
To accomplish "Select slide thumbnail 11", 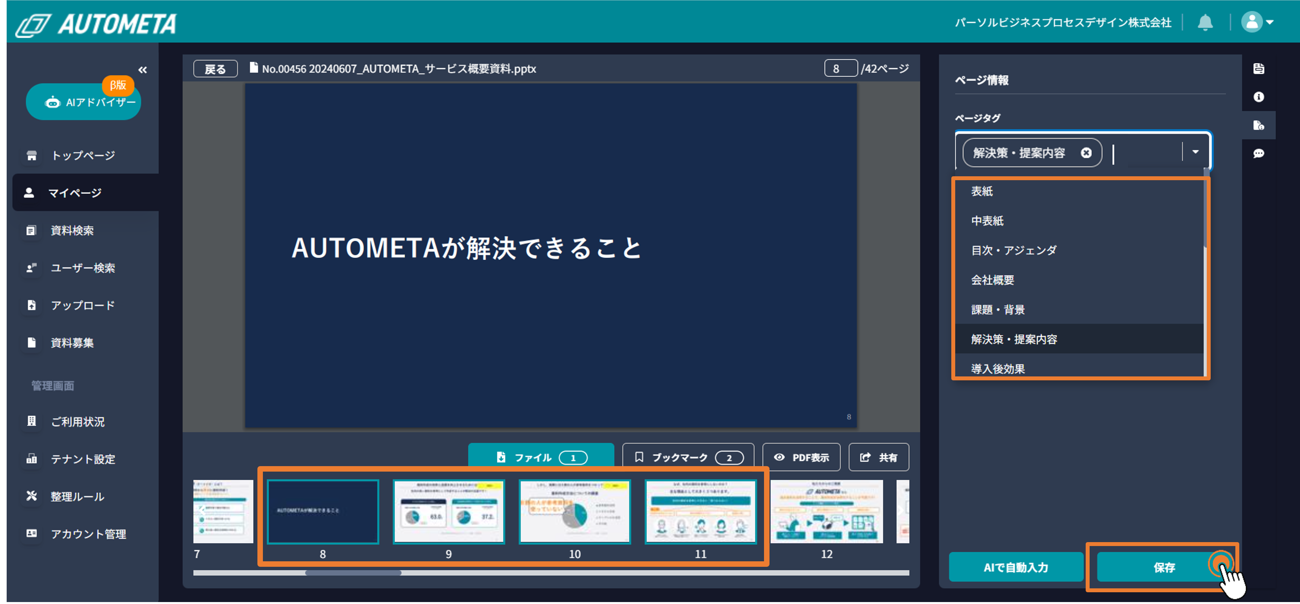I will coord(701,512).
